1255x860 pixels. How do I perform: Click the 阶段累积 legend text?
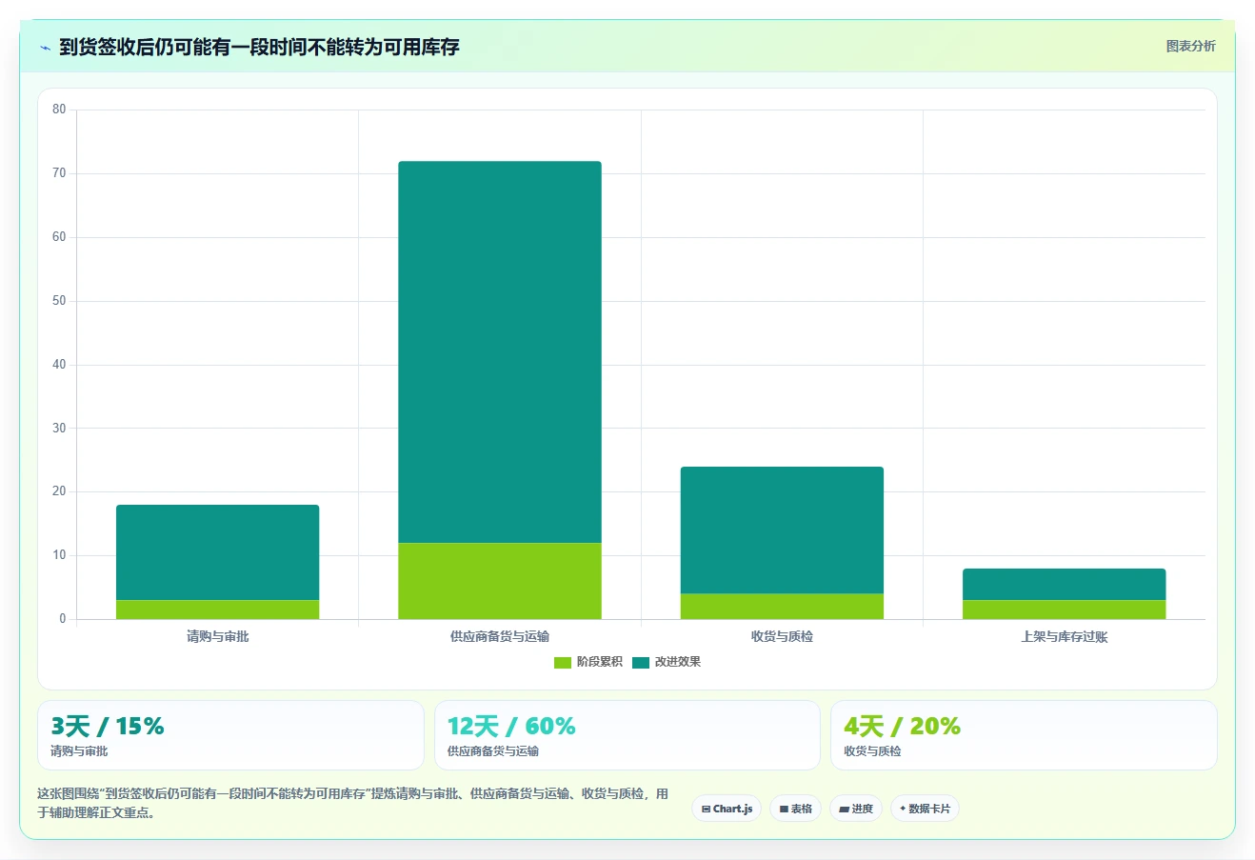[599, 662]
